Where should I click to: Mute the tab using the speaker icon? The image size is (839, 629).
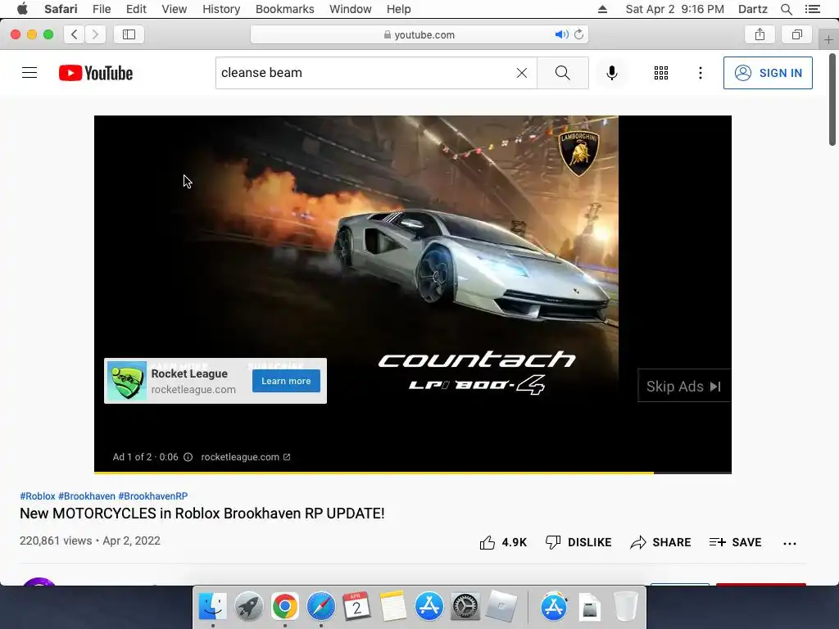tap(560, 34)
